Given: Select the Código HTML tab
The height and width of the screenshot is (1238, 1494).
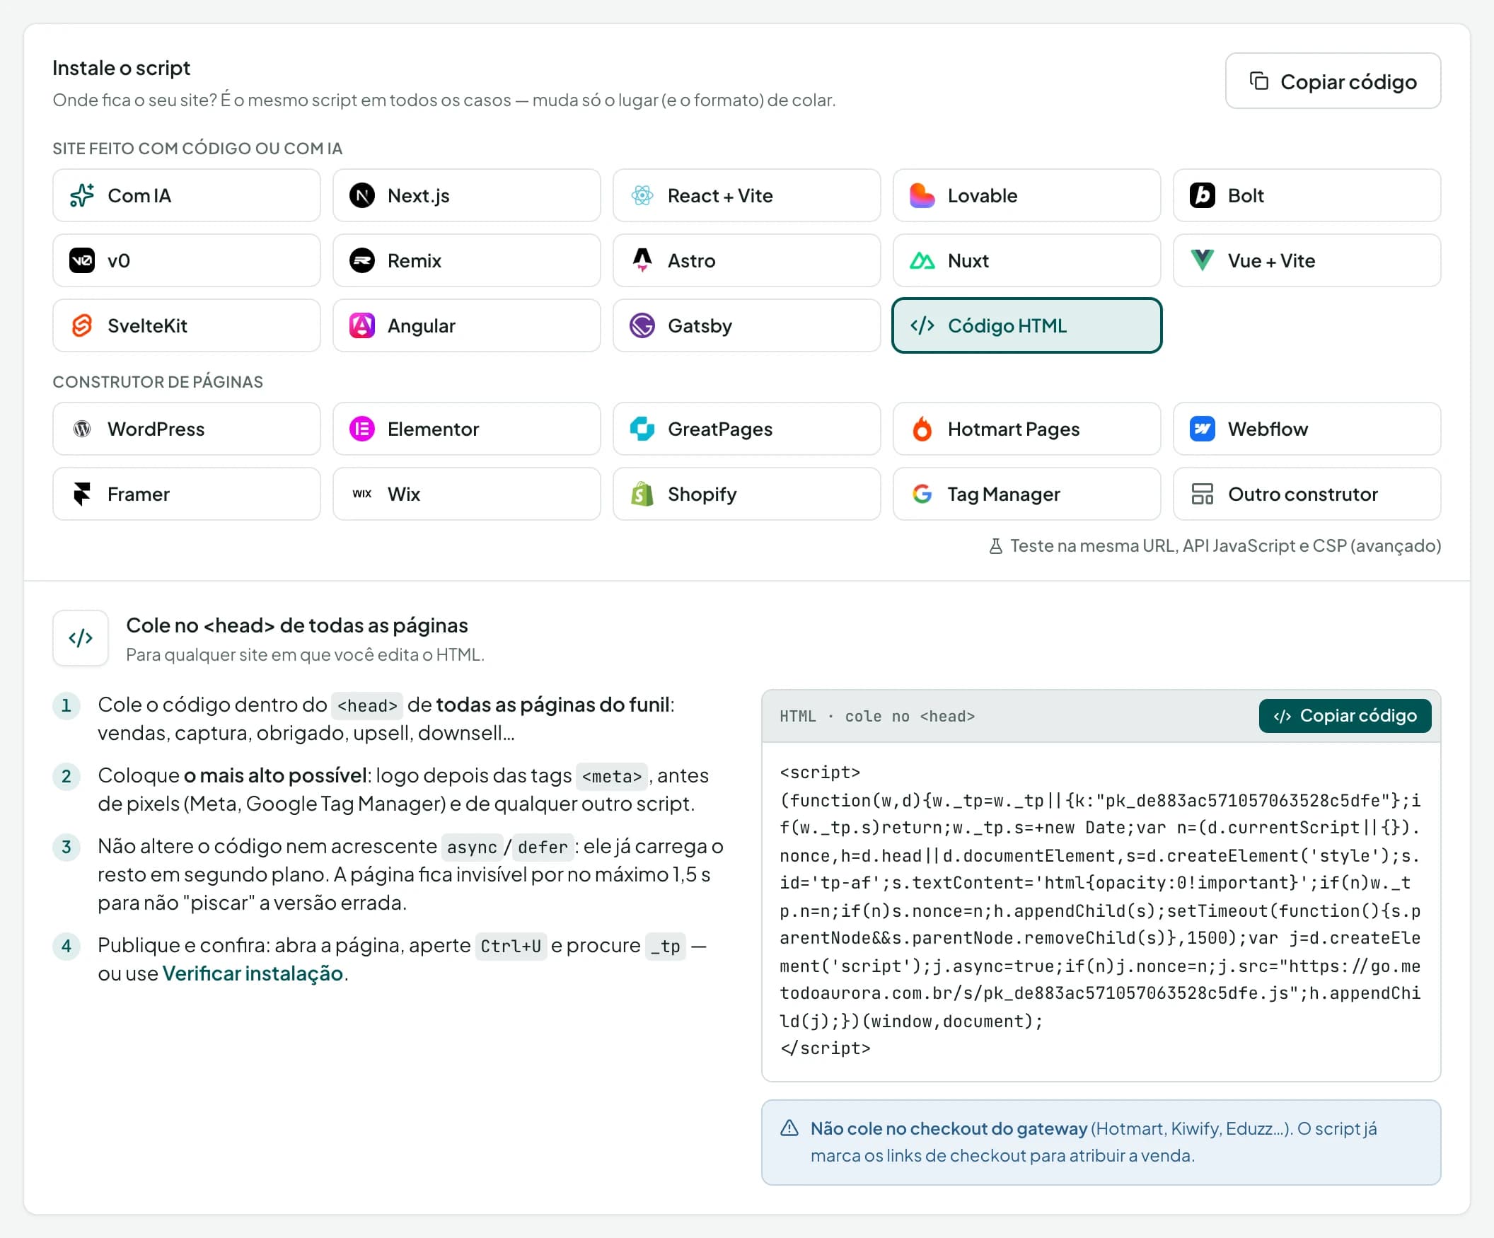Looking at the screenshot, I should 1026,325.
